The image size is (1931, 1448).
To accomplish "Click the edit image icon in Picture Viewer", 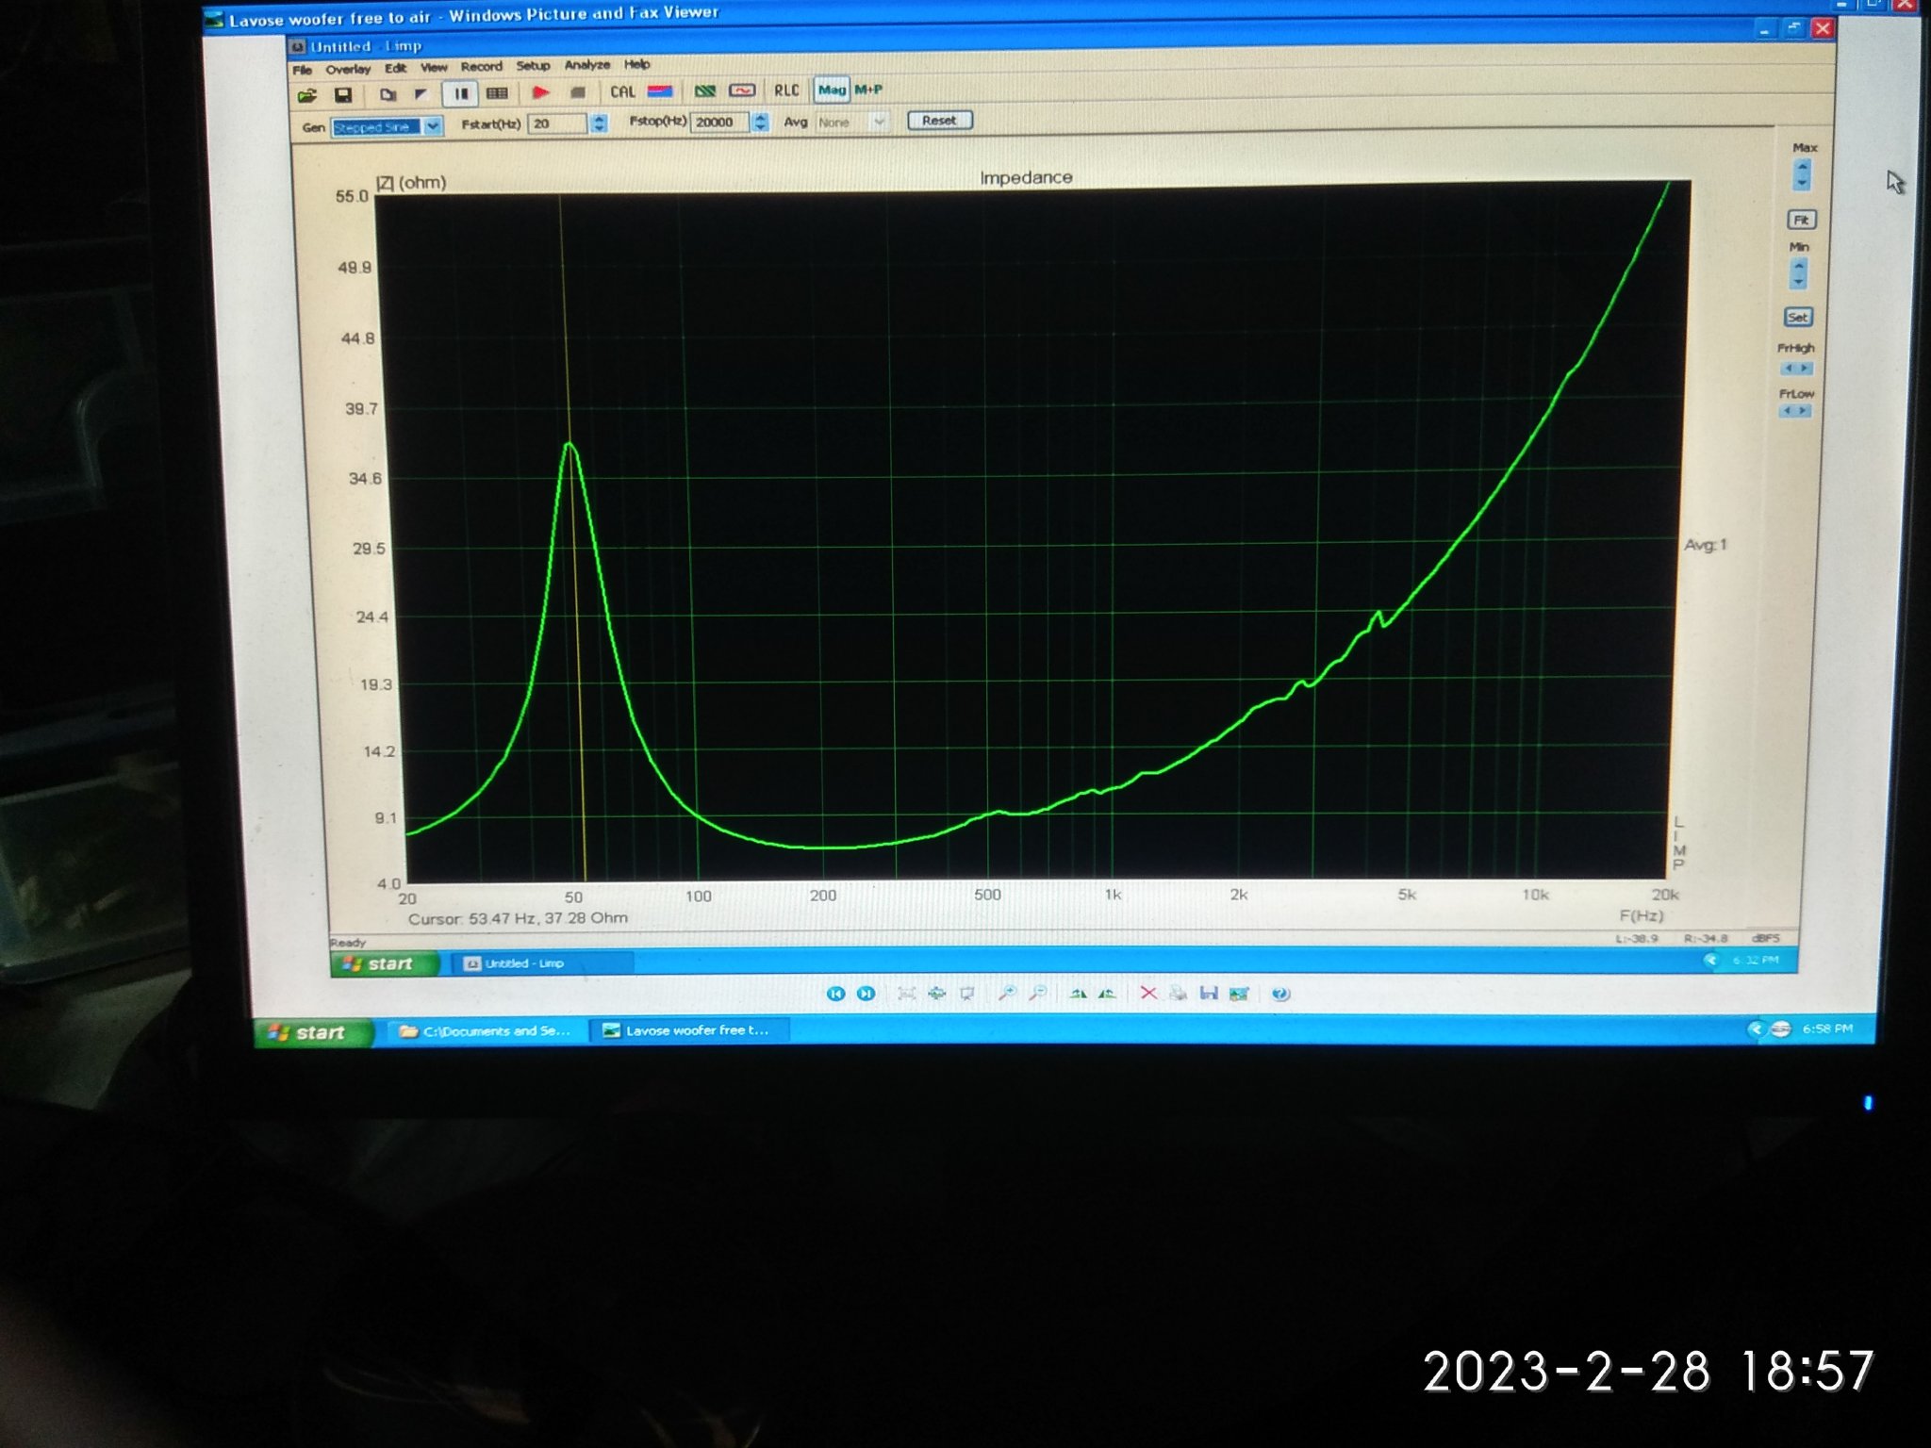I will point(1239,994).
